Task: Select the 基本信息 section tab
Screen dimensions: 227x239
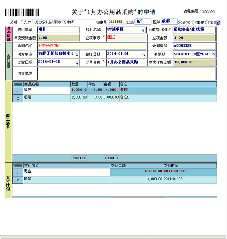Action: [9, 34]
